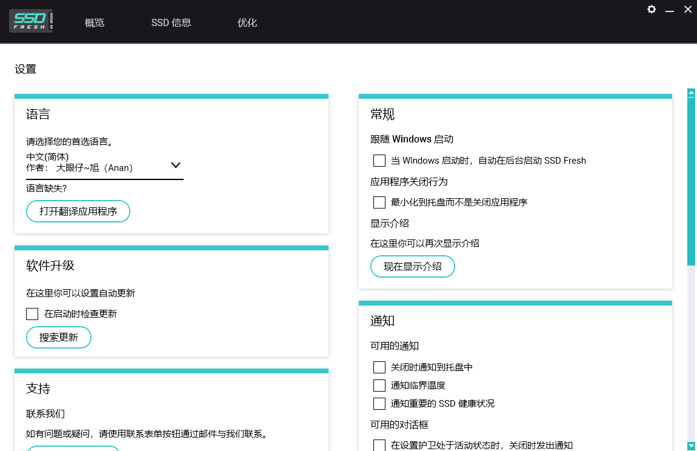Toggle 通知临界温度 checkbox
Viewport: 697px width, 451px height.
click(x=379, y=386)
